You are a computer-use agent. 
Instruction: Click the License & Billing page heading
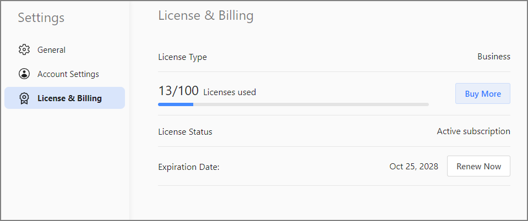[x=206, y=15]
